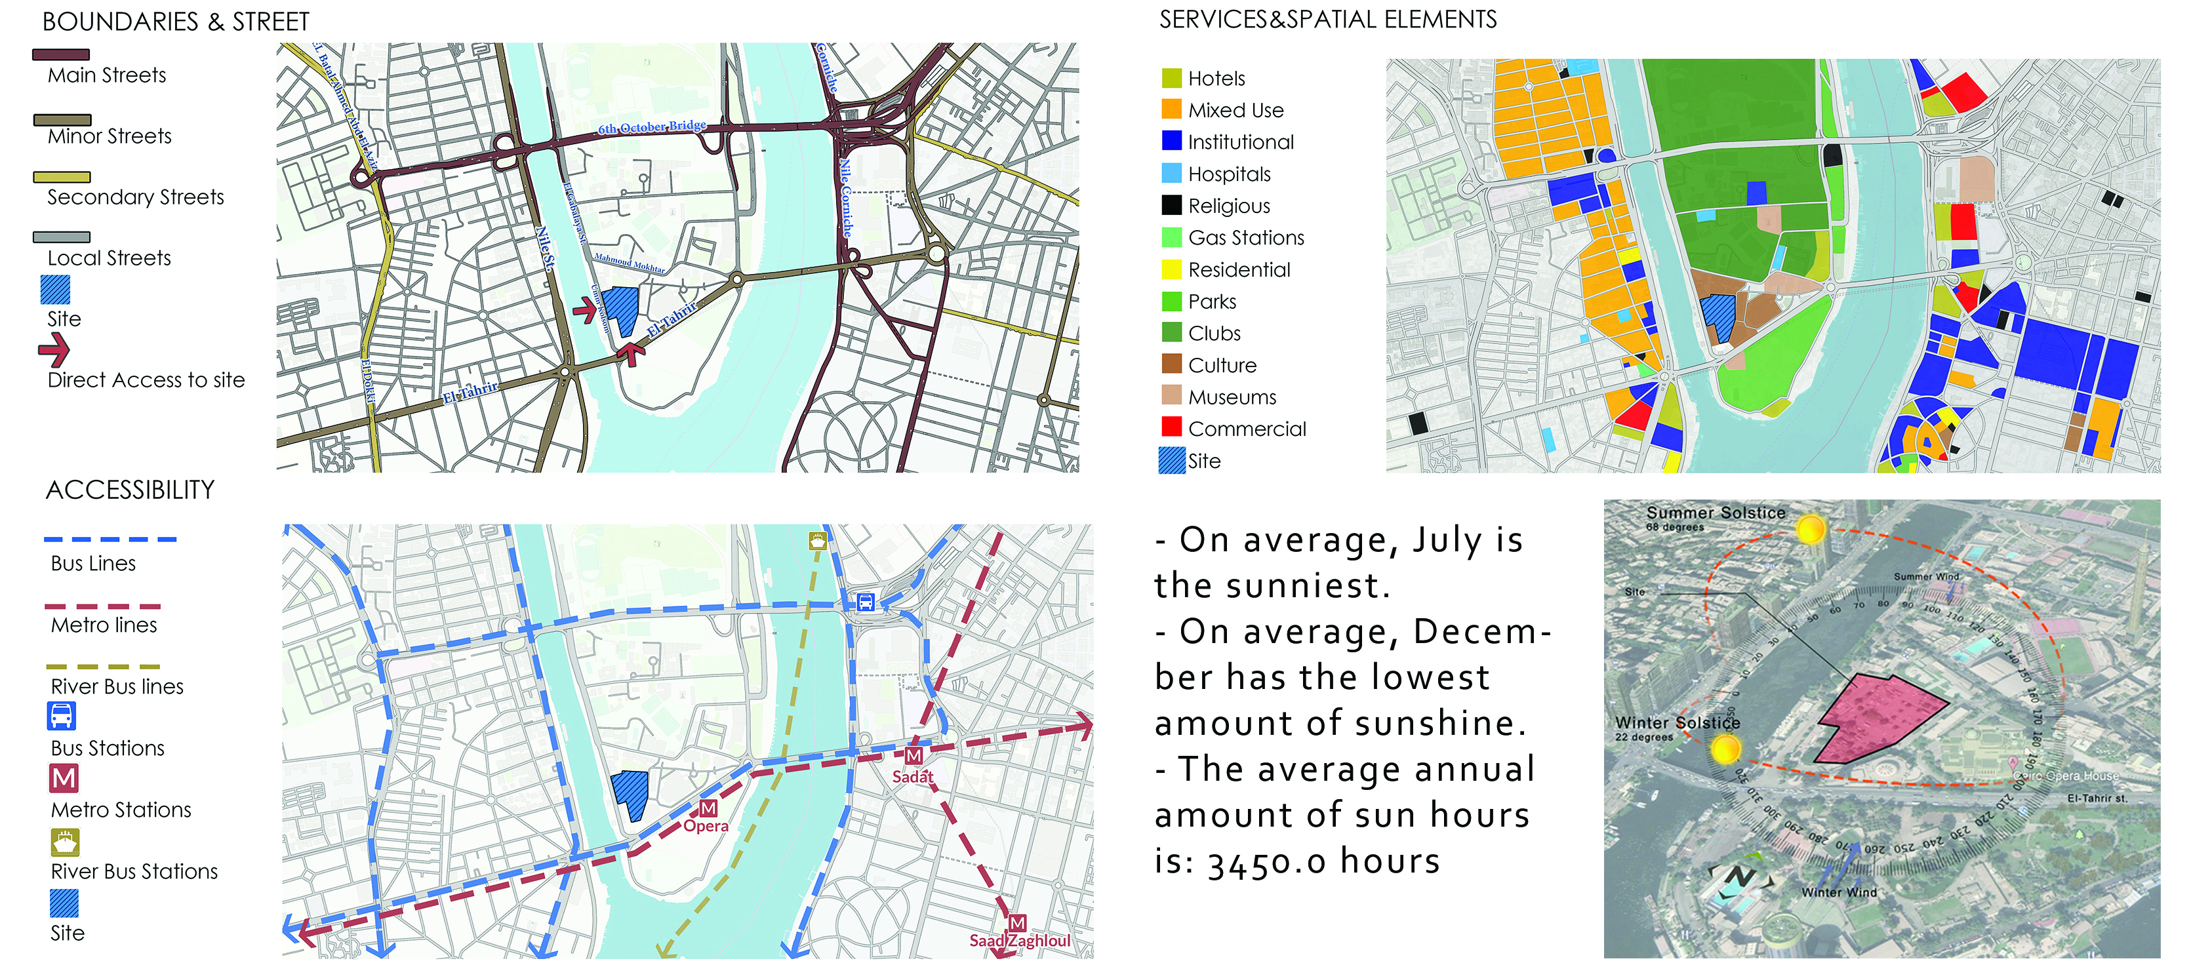Expand the ACCESSIBILITY section header
The height and width of the screenshot is (963, 2208).
click(129, 490)
